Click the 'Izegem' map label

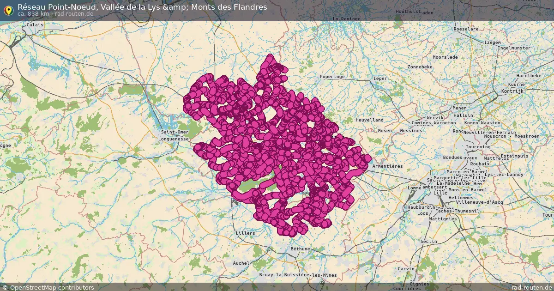[x=492, y=42]
